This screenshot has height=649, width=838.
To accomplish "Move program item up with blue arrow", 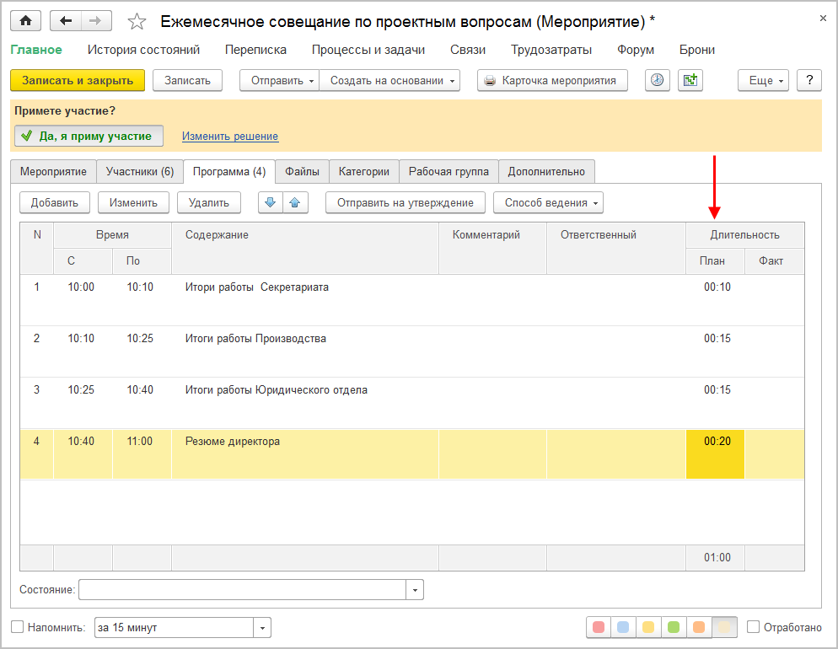I will 293,202.
